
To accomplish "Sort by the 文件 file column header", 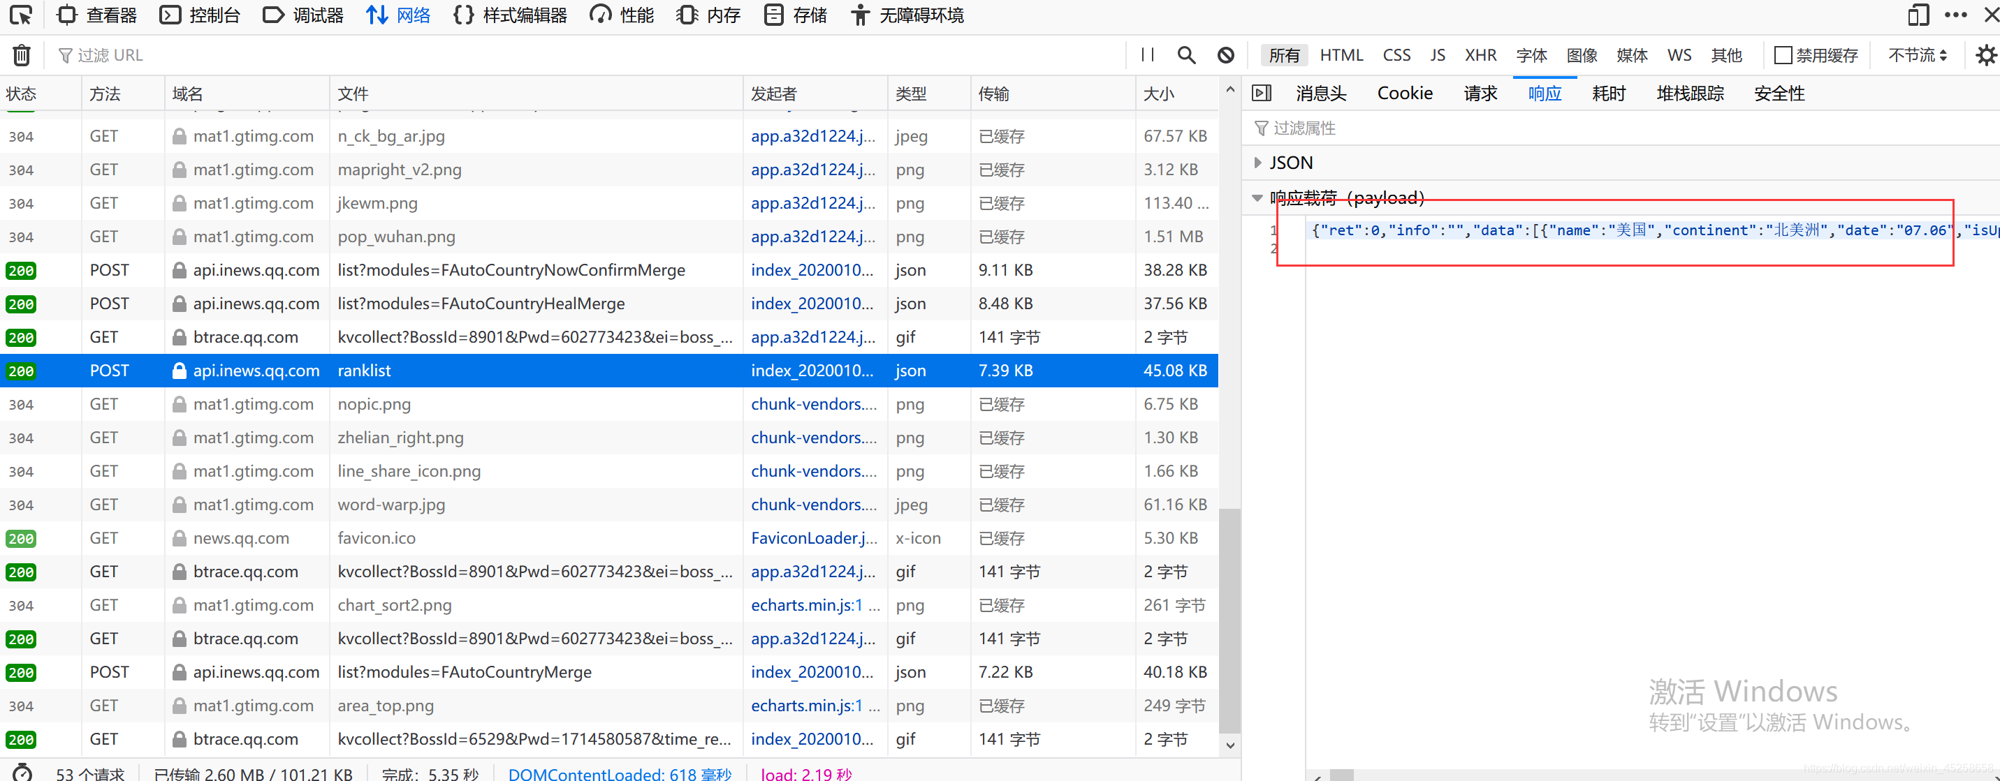I will click(x=536, y=94).
